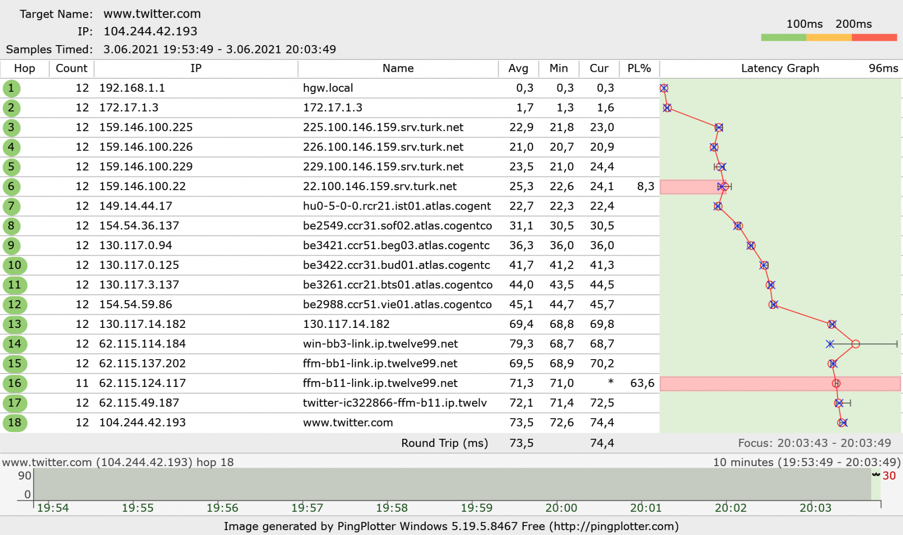Viewport: 903px width, 535px height.
Task: Click the hop 11 green circle
Action: tap(14, 285)
